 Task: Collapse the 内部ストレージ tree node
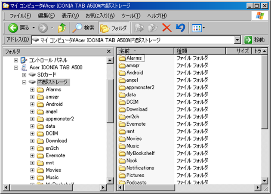(24, 82)
